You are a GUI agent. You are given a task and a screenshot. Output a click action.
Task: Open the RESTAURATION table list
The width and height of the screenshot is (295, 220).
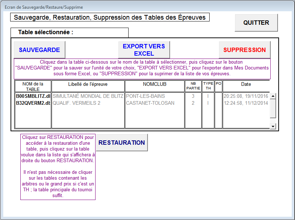pos(122,143)
